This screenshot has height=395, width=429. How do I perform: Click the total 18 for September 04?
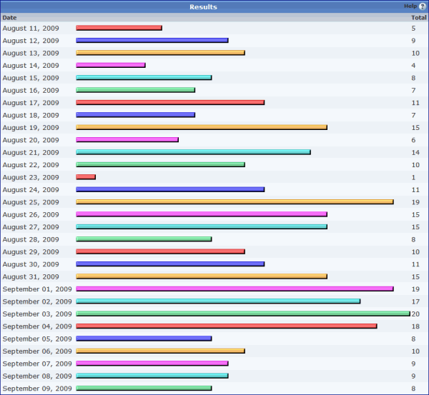415,326
